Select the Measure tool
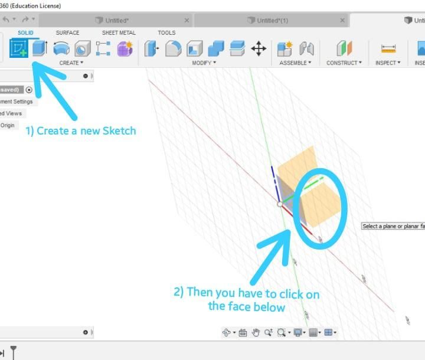The width and height of the screenshot is (425, 360). point(388,49)
